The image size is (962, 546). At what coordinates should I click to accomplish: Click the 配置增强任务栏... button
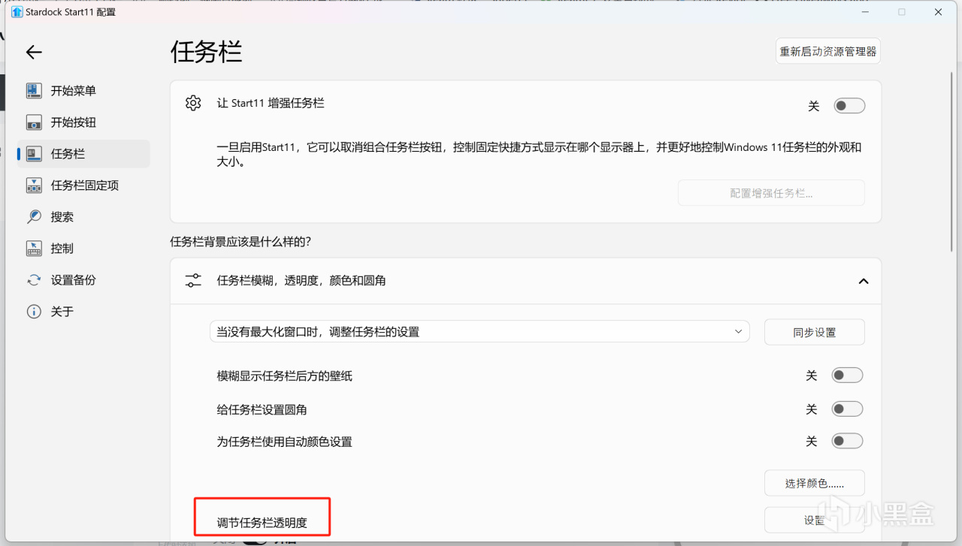point(771,193)
